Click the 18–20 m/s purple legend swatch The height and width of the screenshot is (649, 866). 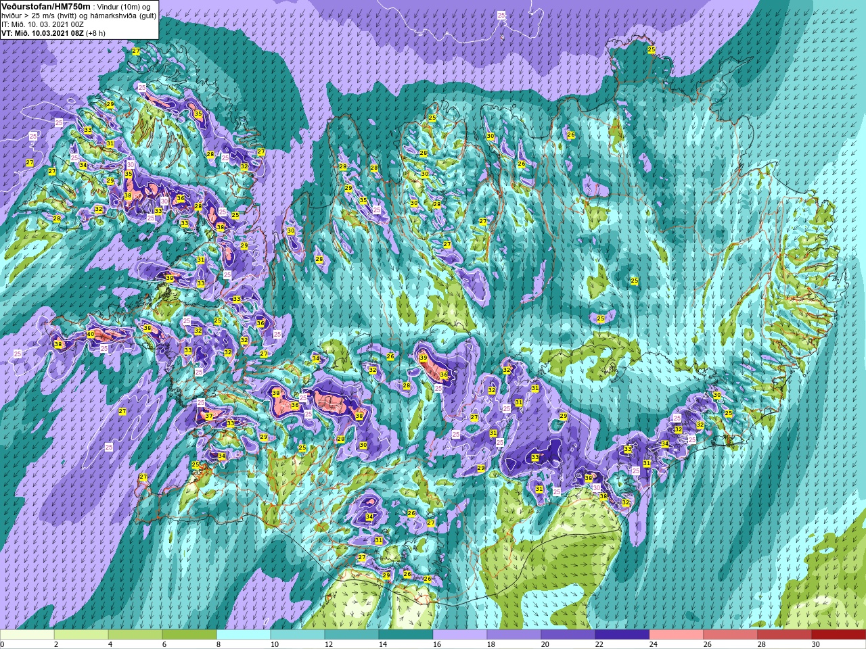514,635
